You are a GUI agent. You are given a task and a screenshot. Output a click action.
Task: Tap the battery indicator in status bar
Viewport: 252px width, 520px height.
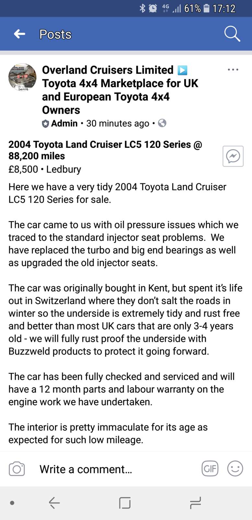coord(206,8)
